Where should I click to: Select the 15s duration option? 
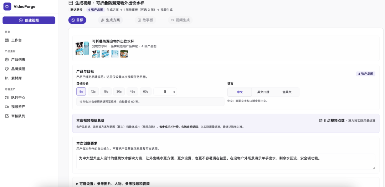[x=106, y=92]
